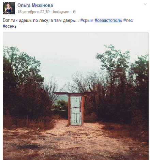Click the post caption text about the door
The width and height of the screenshot is (150, 160).
pyautogui.click(x=41, y=21)
